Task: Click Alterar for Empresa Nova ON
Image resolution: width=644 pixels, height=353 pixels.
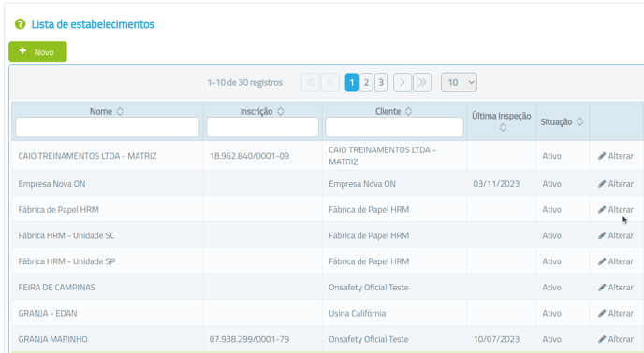Action: (616, 184)
